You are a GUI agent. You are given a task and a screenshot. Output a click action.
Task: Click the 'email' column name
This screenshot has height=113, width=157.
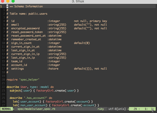[x=15, y=25]
